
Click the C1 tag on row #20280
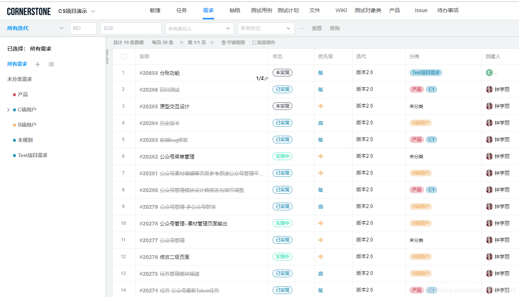[x=432, y=190]
